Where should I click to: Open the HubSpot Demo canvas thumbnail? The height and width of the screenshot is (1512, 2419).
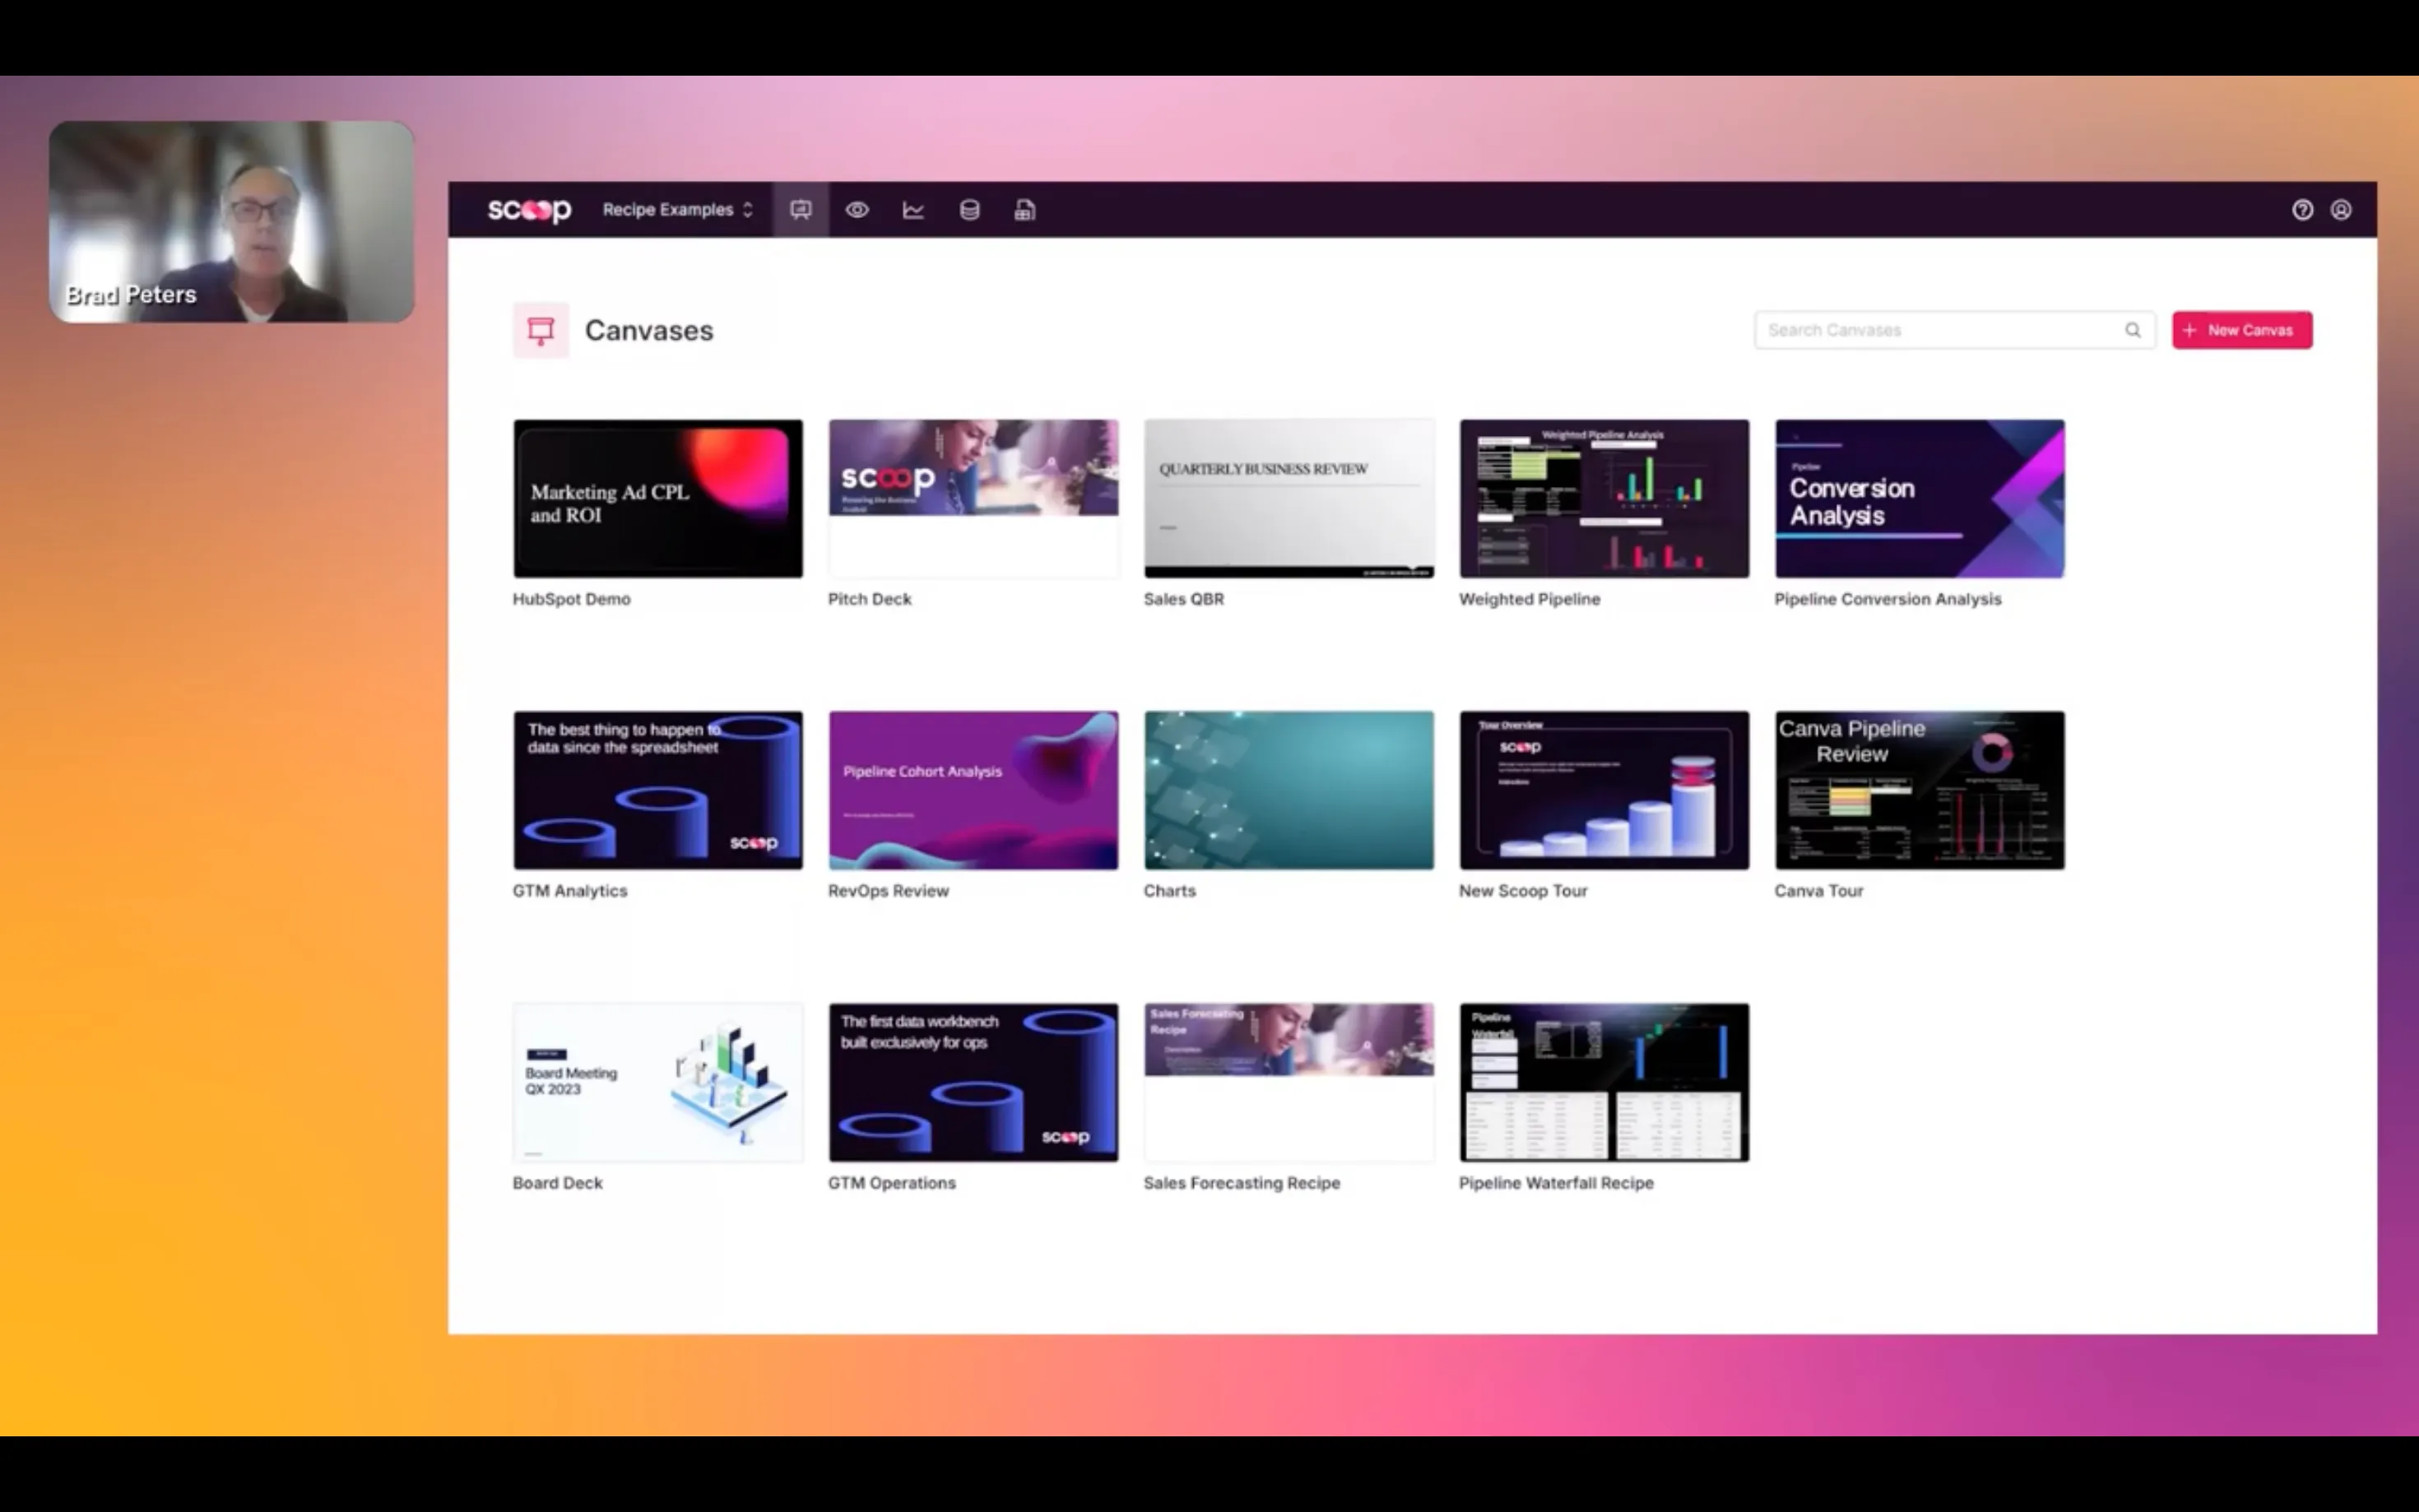click(x=658, y=498)
